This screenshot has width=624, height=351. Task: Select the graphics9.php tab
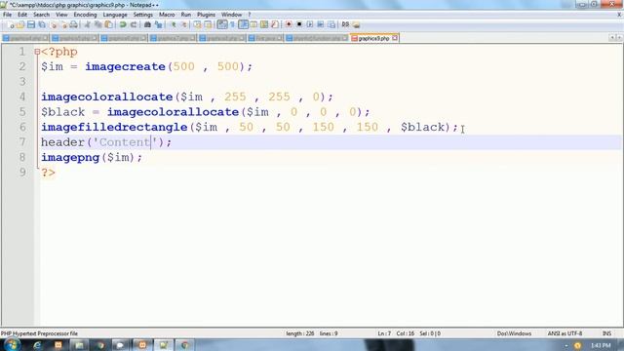pyautogui.click(x=373, y=38)
